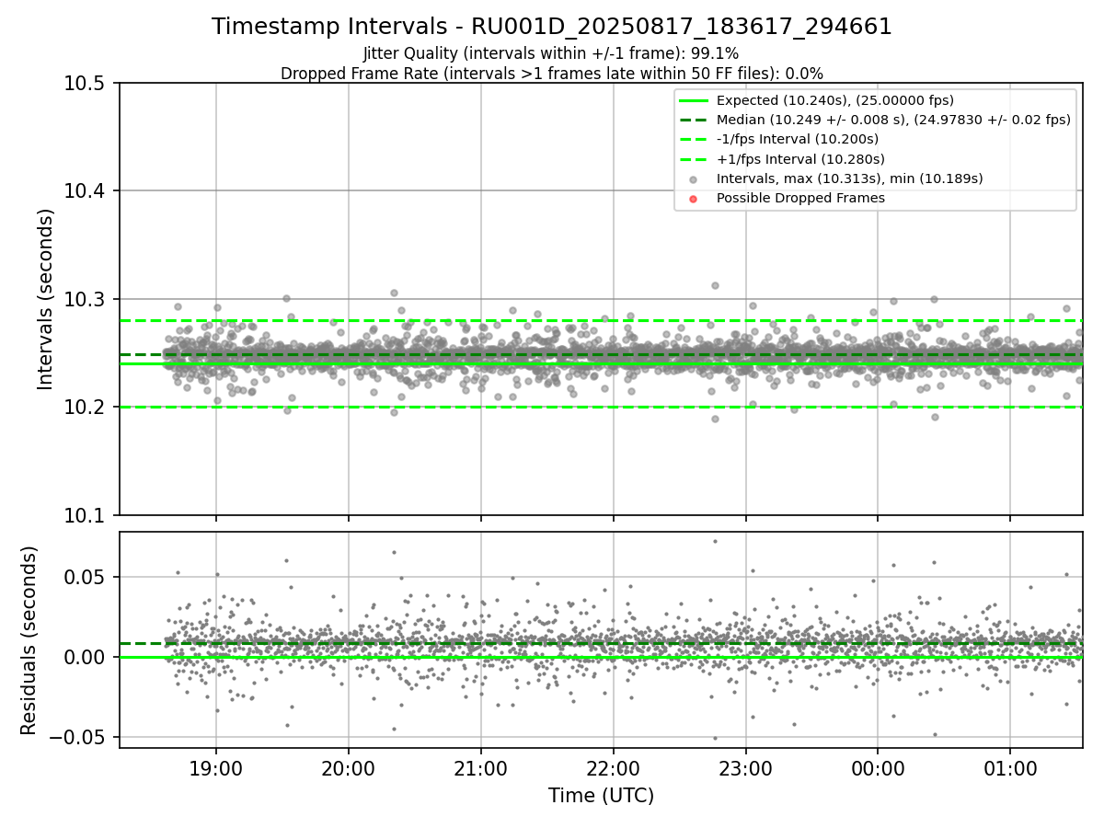Screen dimensions: 1104x828
Task: Click the red dot marker for Possible Dropped Frames
Action: 694,198
